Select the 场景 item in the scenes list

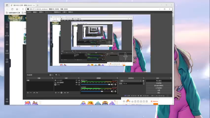[40, 81]
